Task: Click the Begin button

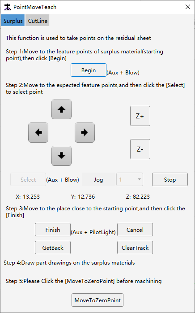Action: (x=89, y=70)
